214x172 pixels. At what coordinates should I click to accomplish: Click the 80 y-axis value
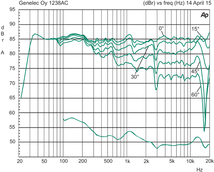tap(12, 54)
